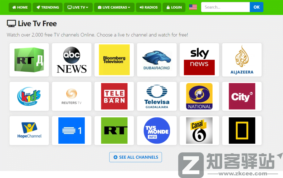Open the ABC News channel
Screen dimensions: 283x178
pyautogui.click(x=72, y=60)
